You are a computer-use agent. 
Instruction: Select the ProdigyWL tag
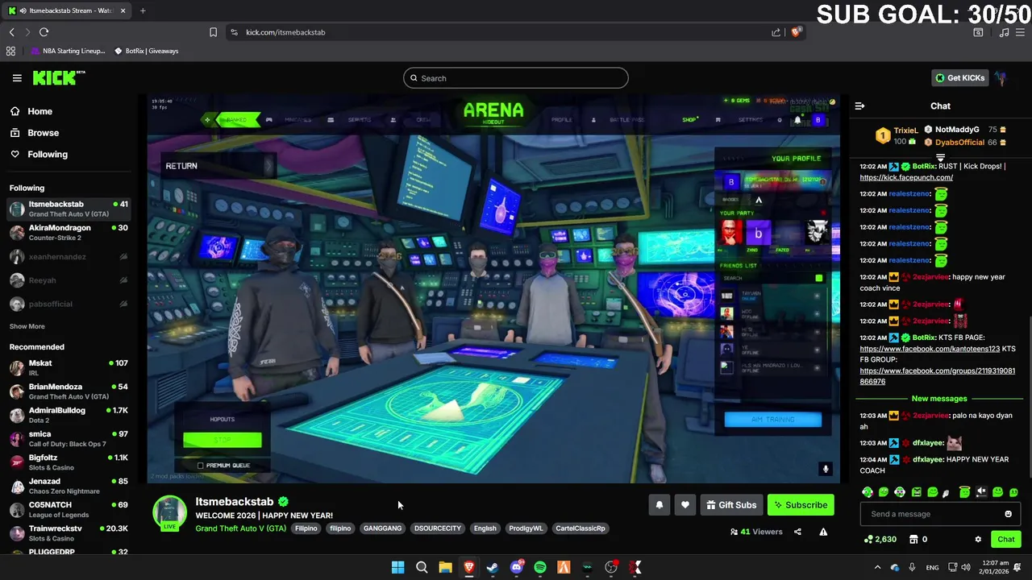(x=526, y=528)
